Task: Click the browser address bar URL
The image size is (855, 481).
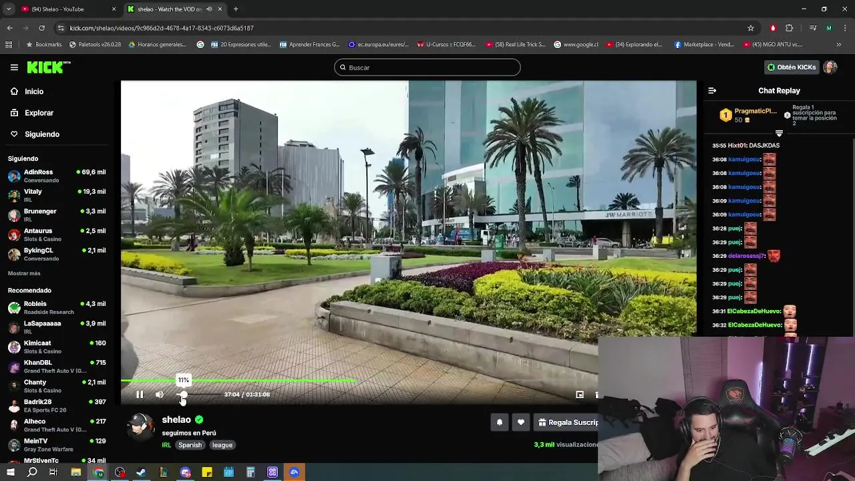Action: [161, 28]
